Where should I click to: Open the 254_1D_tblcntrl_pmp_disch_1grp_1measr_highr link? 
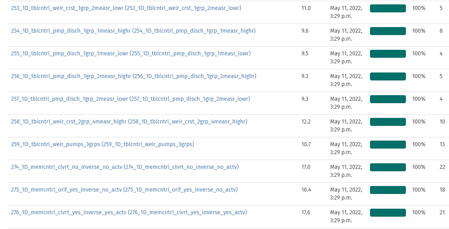click(133, 31)
